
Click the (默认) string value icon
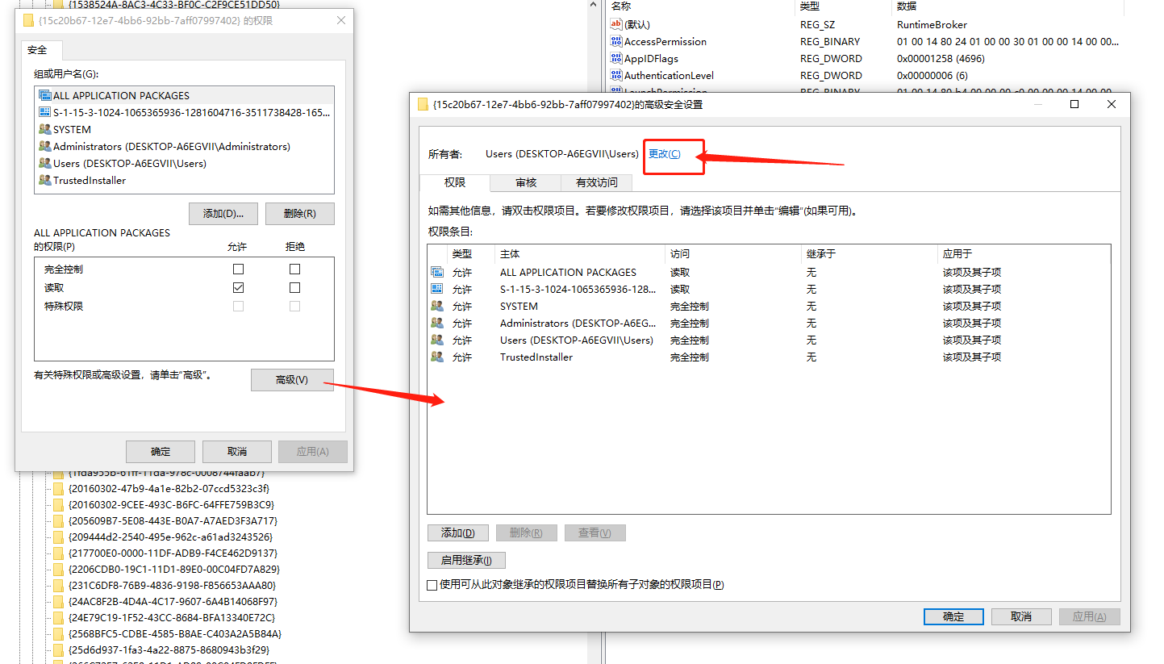click(x=617, y=24)
